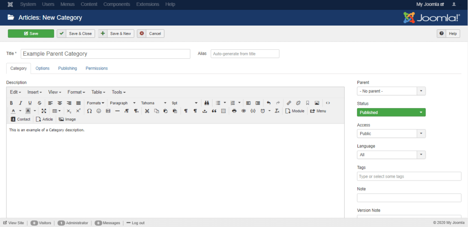Pick background color A swatch
This screenshot has width=468, height=227.
tap(28, 111)
